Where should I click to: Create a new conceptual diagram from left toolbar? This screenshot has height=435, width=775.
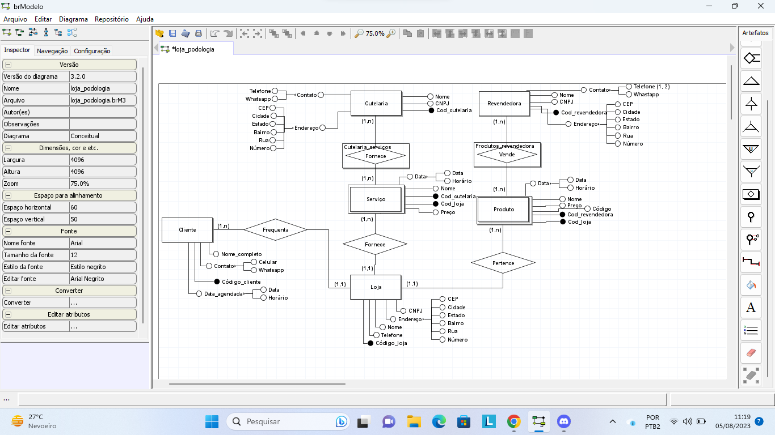(x=7, y=32)
